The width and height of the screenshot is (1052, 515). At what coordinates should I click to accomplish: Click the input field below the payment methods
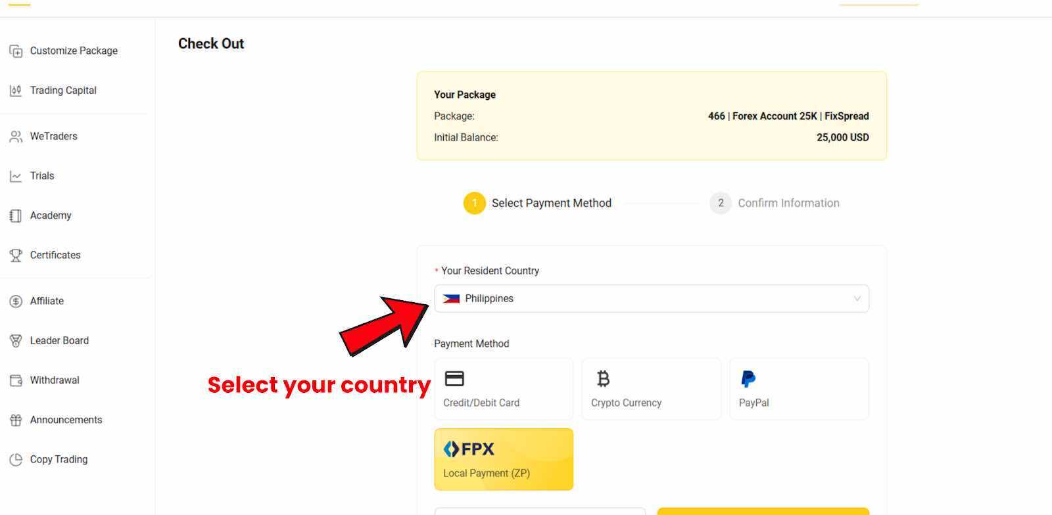539,512
